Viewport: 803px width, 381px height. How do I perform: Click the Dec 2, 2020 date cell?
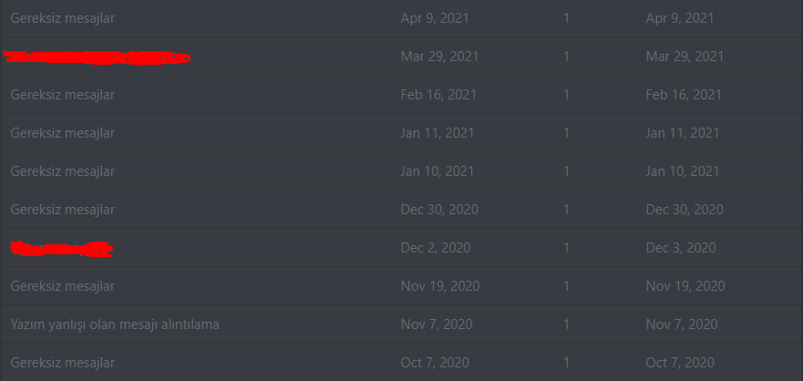click(436, 248)
